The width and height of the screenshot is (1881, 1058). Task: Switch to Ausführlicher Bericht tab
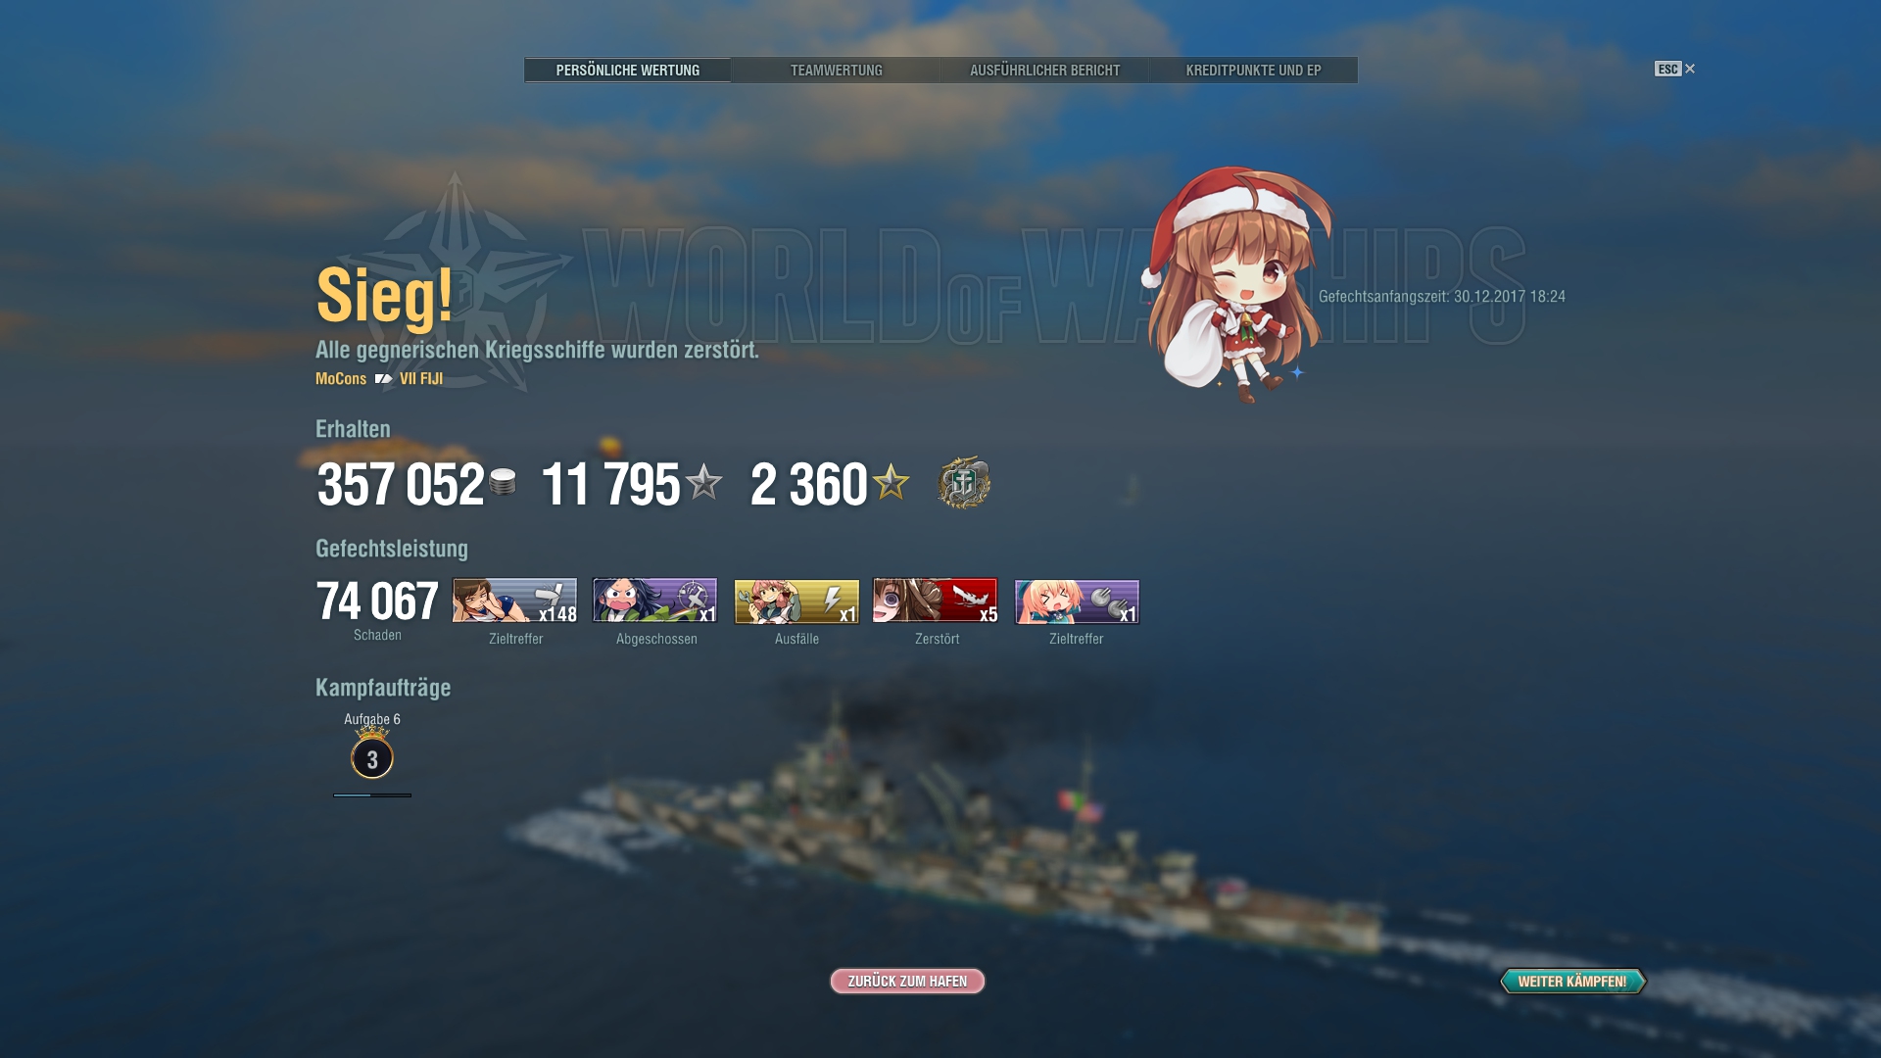coord(1044,71)
